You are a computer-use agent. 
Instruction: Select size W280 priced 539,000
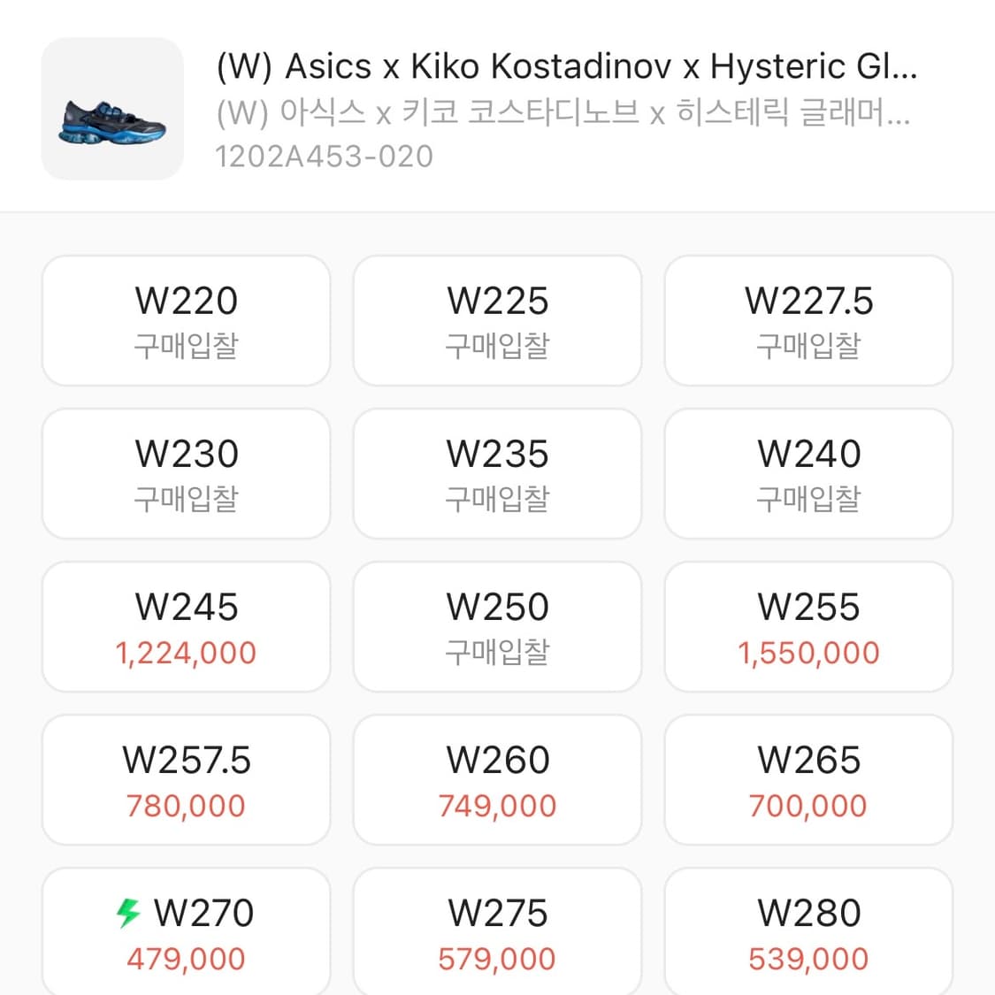pos(808,932)
